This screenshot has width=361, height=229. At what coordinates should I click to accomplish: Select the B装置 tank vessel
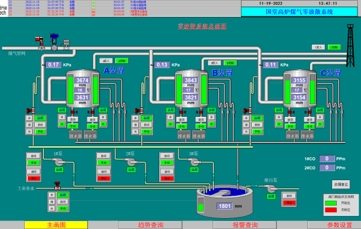[191, 89]
